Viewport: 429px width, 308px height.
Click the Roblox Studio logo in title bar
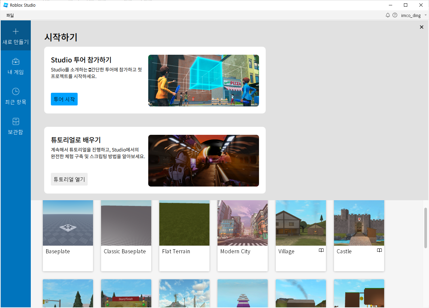point(6,5)
